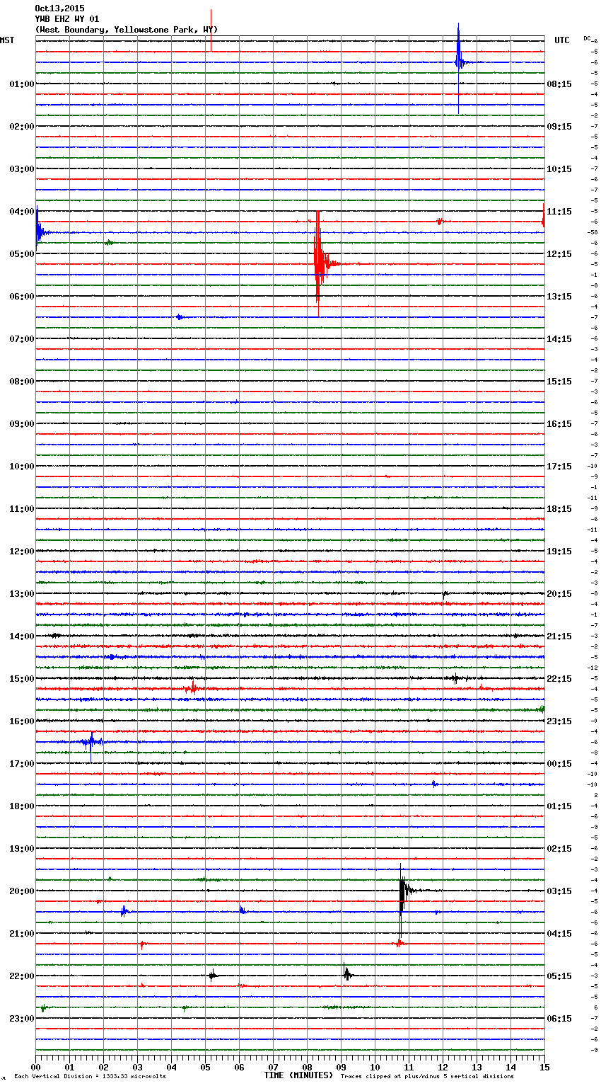601x1086 pixels.
Task: Click the 00:15 UTC time label
Action: pos(559,764)
